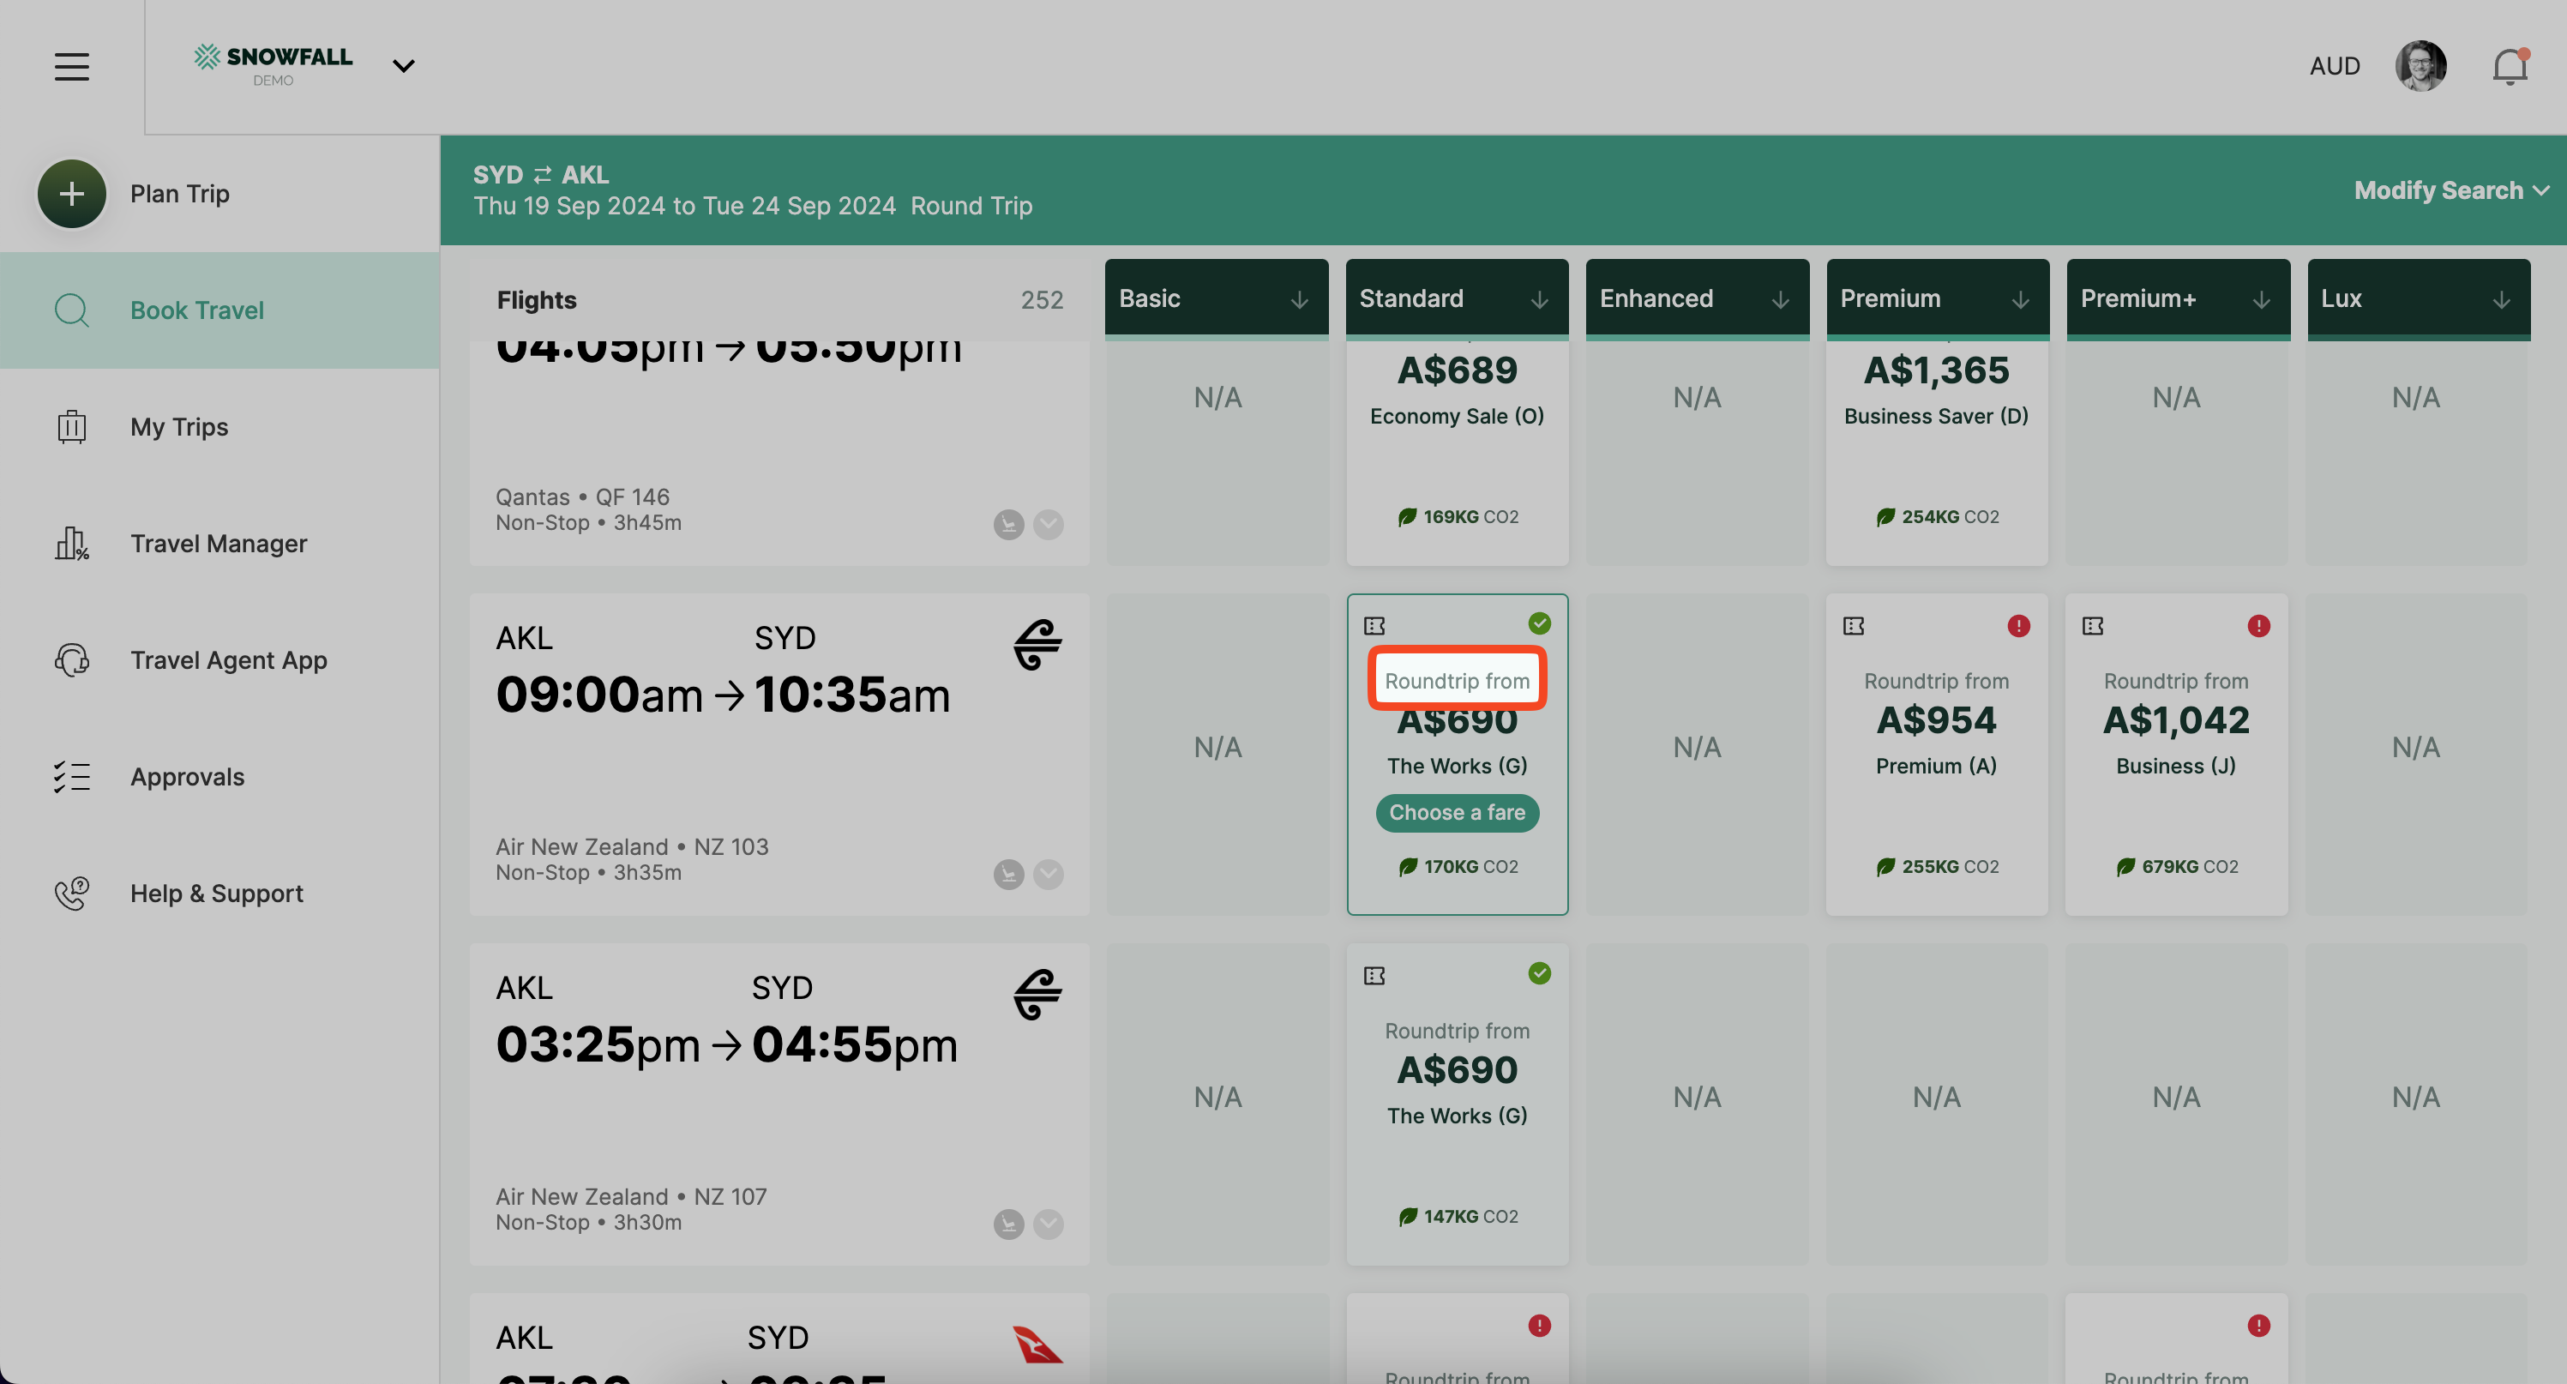
Task: Click the Plan Trip plus button
Action: coord(72,193)
